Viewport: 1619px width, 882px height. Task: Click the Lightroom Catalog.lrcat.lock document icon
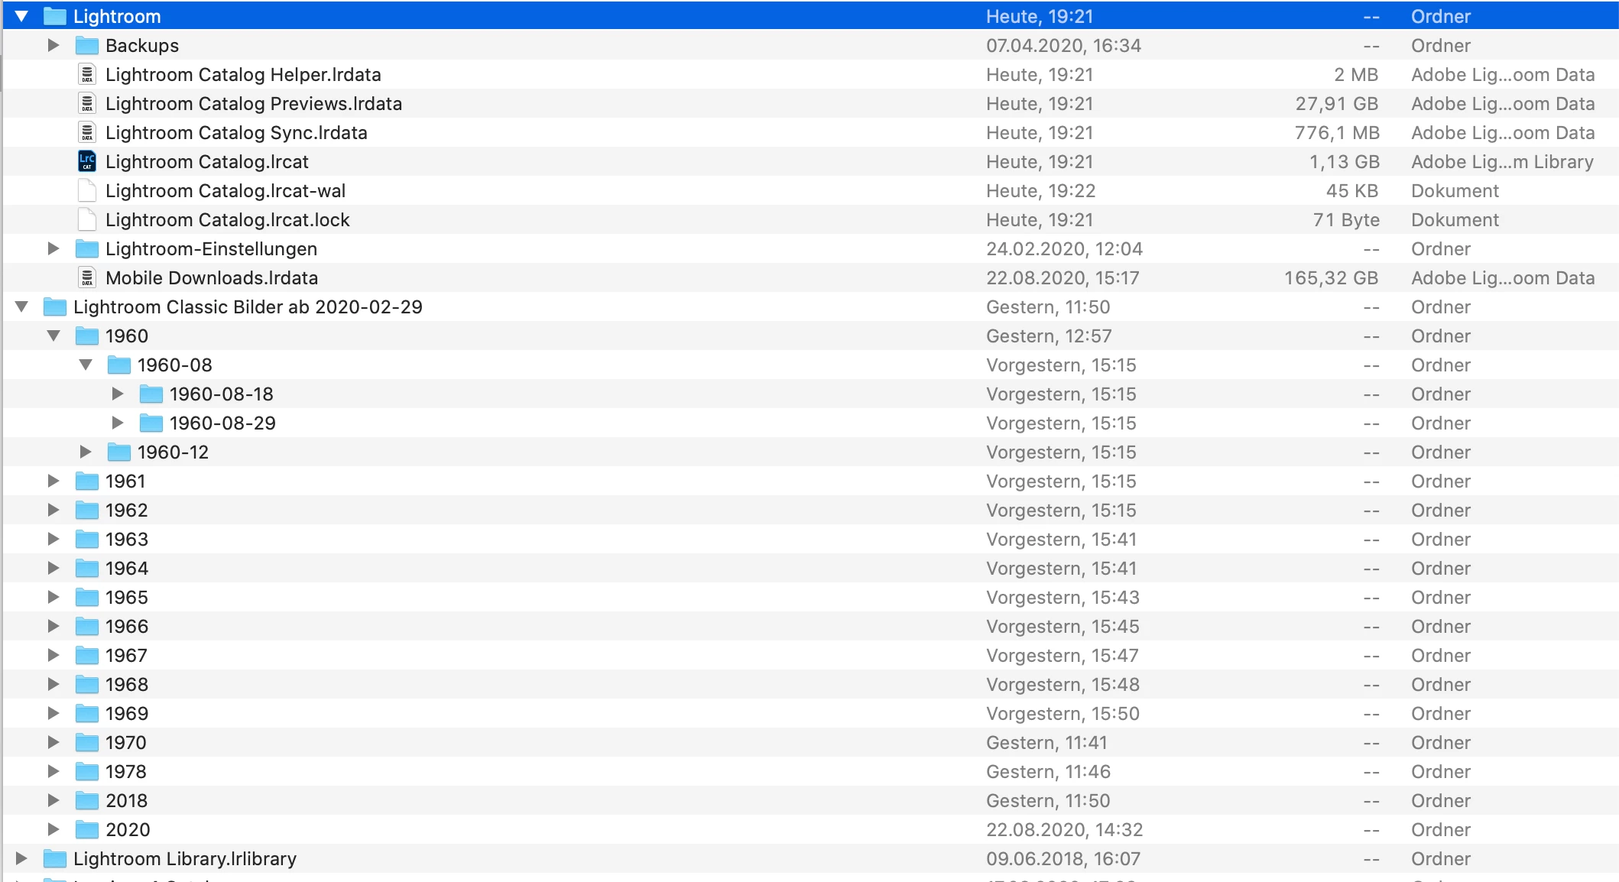coord(87,220)
